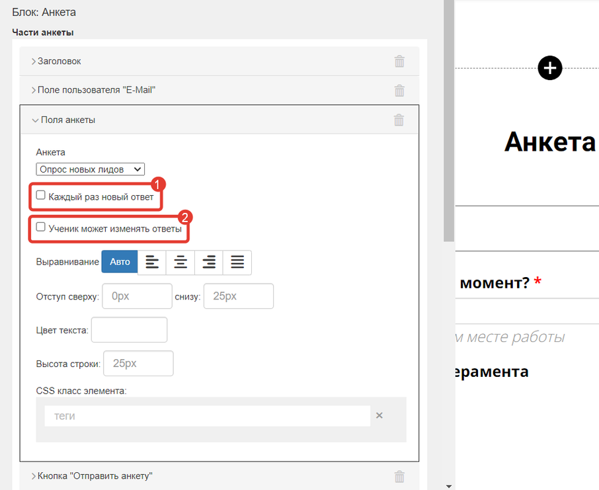Collapse the Поля анкеты section

point(67,120)
